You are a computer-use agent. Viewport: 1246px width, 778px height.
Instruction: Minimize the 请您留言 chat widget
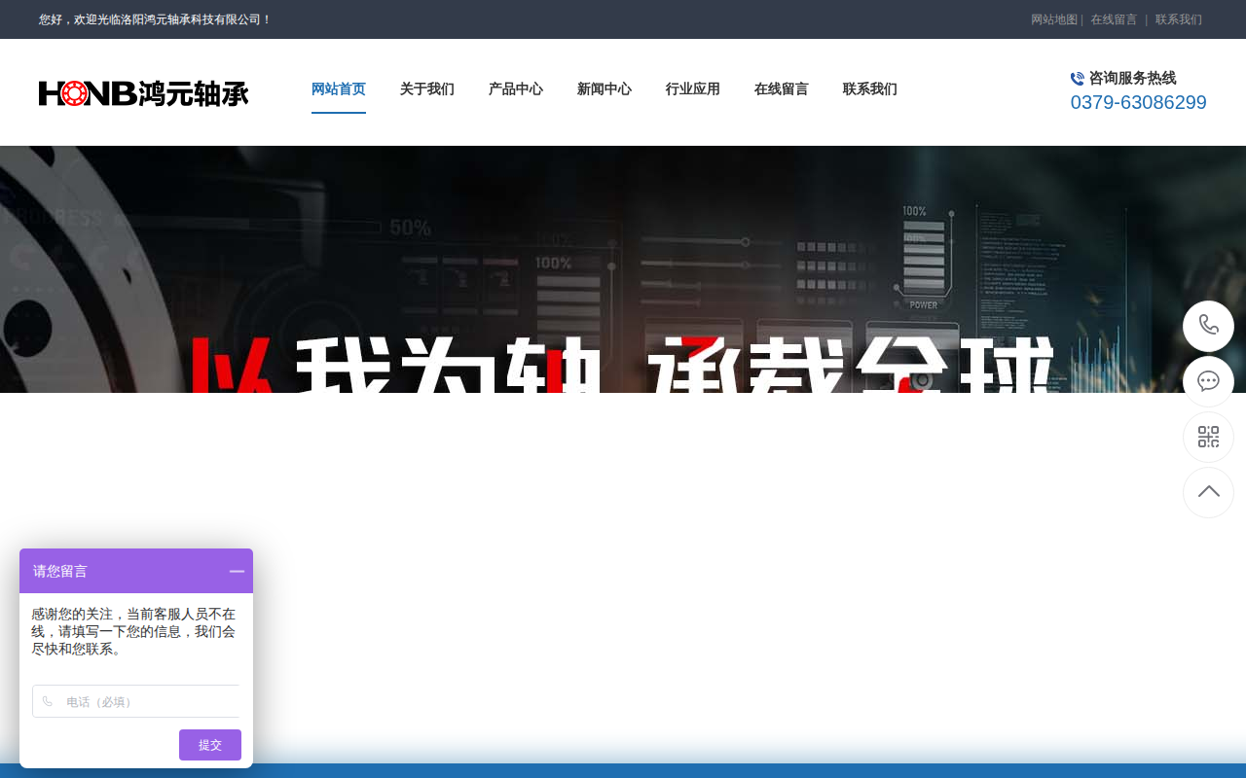click(x=237, y=571)
